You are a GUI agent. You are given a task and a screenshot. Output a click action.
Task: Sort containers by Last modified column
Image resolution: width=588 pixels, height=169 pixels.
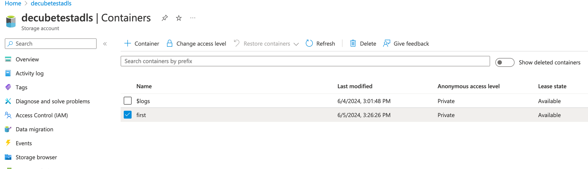(355, 86)
